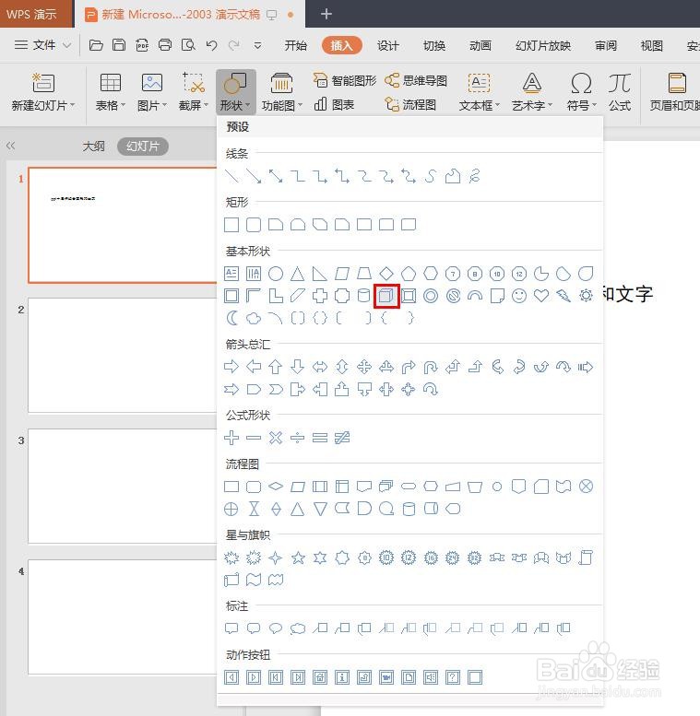
Task: Open the 功能图 dropdown
Action: click(282, 92)
